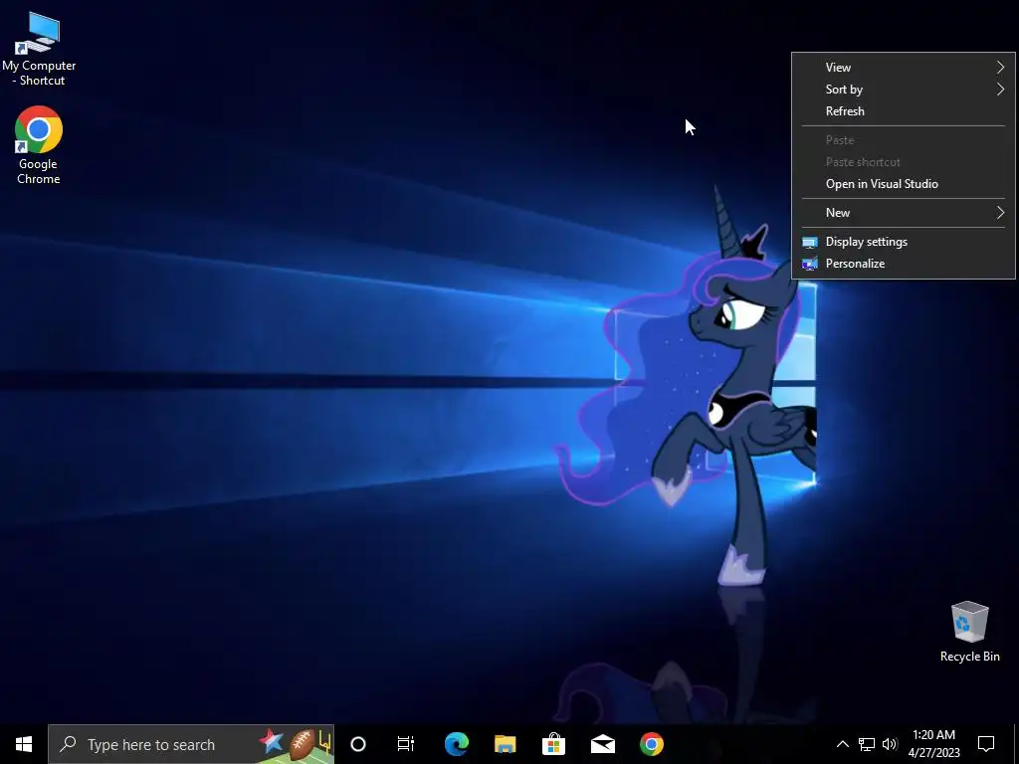Click the Display settings monitor icon
Viewport: 1019px width, 764px height.
click(x=810, y=243)
